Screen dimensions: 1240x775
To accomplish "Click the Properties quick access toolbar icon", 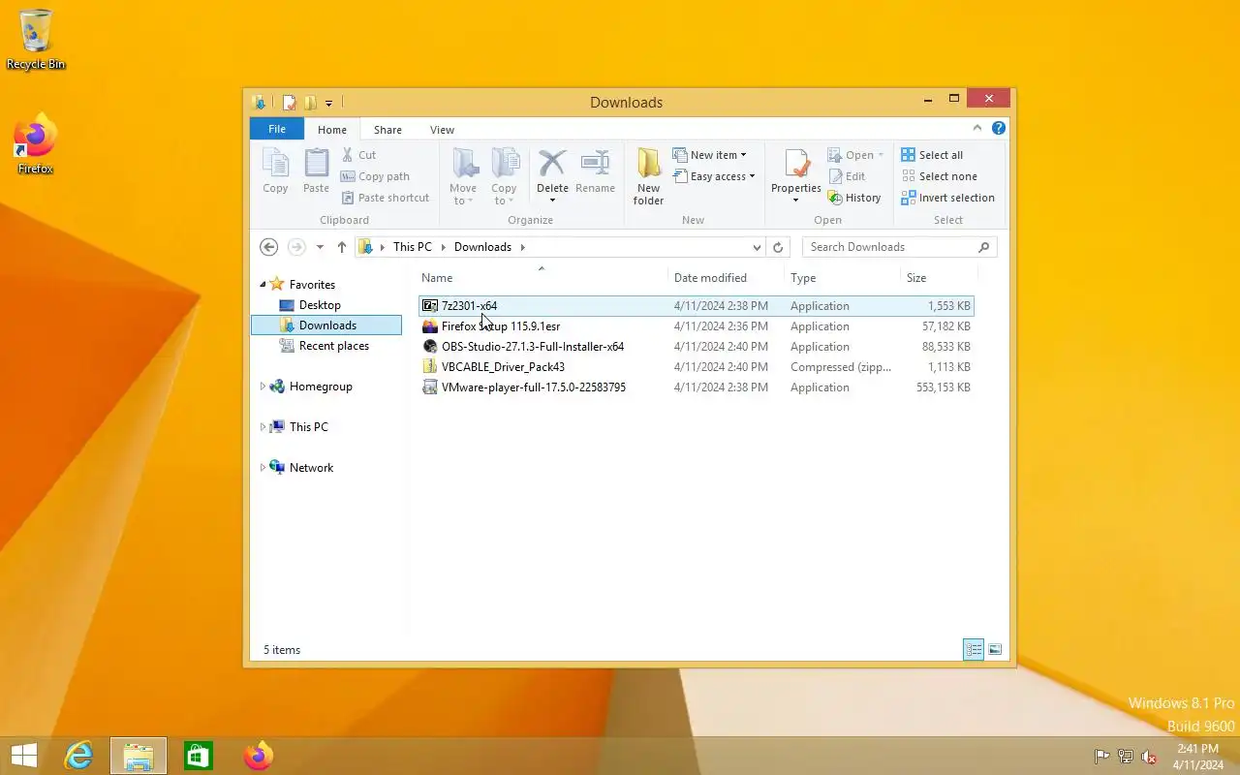I will (x=289, y=103).
